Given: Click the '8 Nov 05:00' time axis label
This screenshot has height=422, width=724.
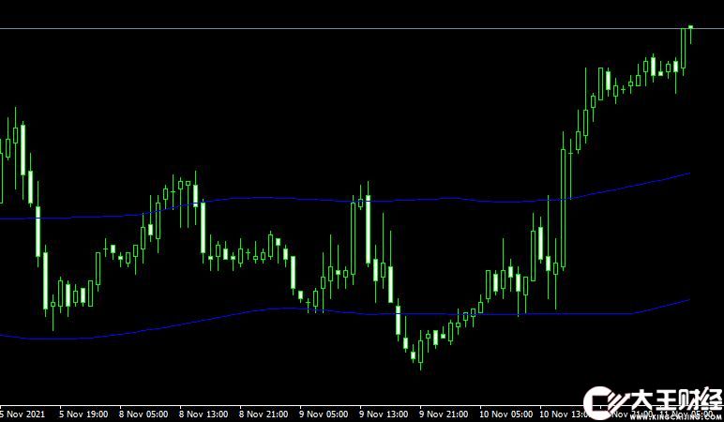Looking at the screenshot, I should [x=143, y=414].
